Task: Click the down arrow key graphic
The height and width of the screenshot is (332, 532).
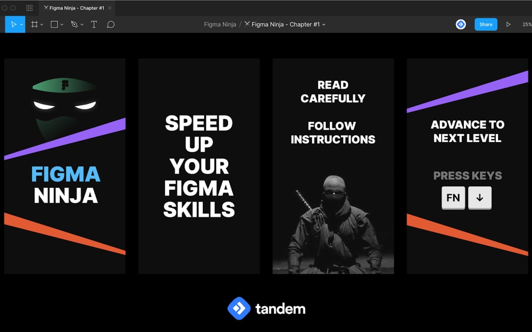Action: tap(480, 198)
